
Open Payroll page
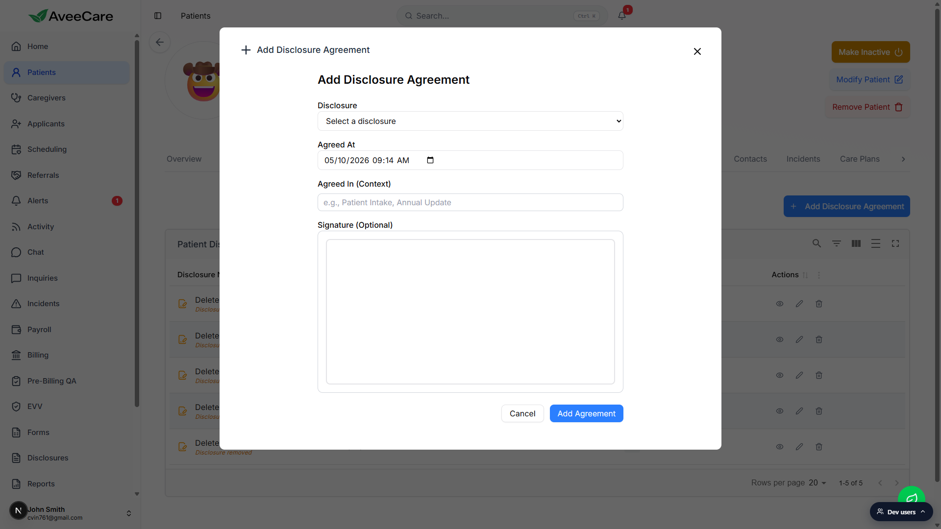tap(67, 330)
